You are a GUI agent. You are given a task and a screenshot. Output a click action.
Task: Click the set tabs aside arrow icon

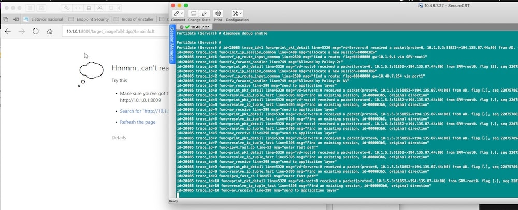point(16,19)
